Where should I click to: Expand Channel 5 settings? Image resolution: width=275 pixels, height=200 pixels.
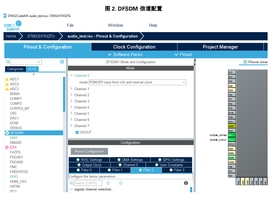click(71, 113)
